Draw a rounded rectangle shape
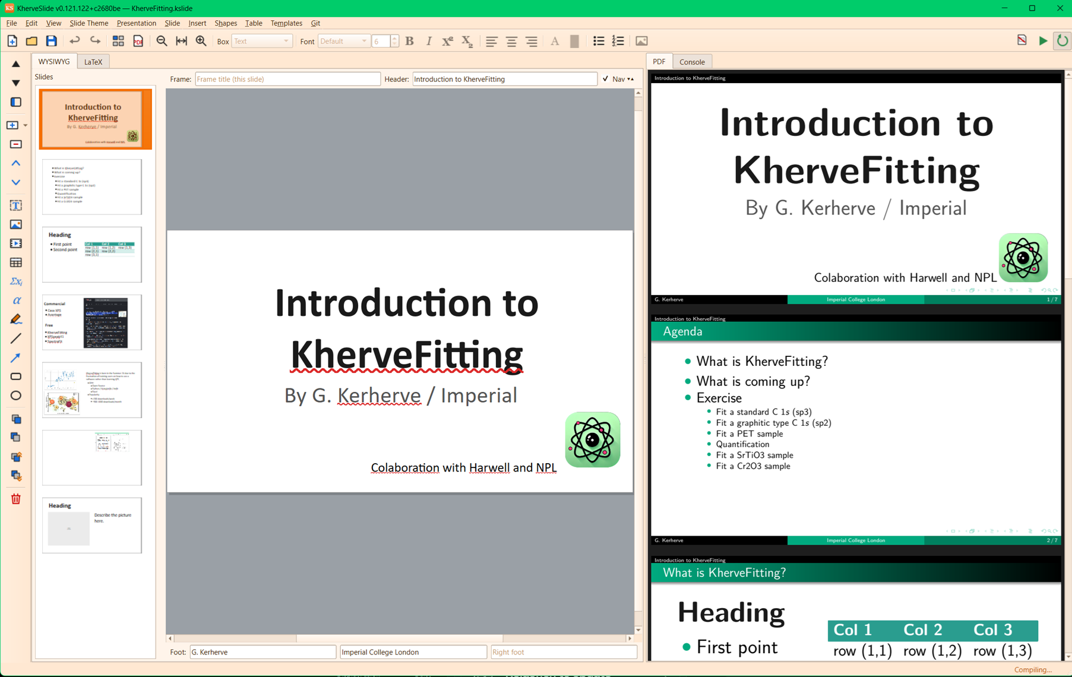Viewport: 1072px width, 677px height. tap(16, 377)
